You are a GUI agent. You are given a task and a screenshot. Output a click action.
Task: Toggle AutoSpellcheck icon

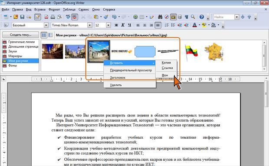click(75, 17)
